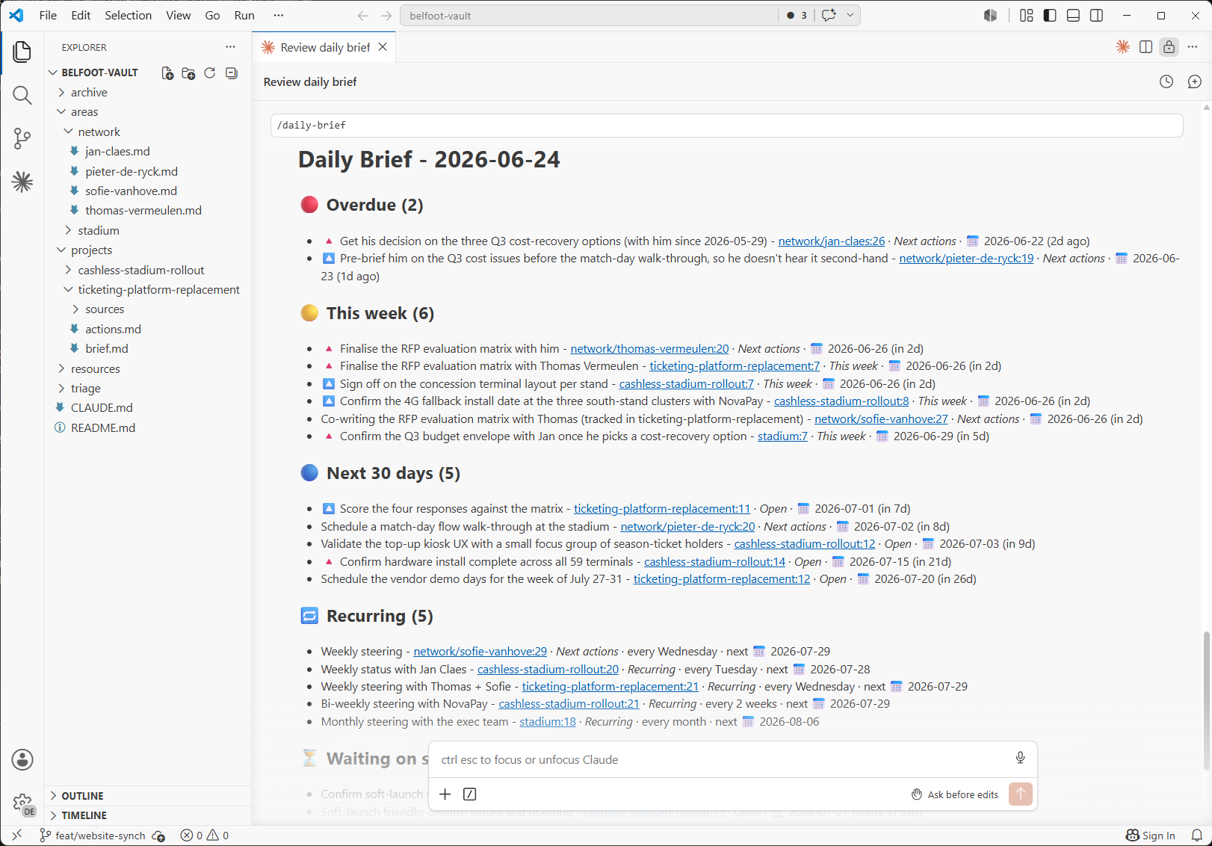Open the network/jan-claes:26 link

pyautogui.click(x=831, y=241)
